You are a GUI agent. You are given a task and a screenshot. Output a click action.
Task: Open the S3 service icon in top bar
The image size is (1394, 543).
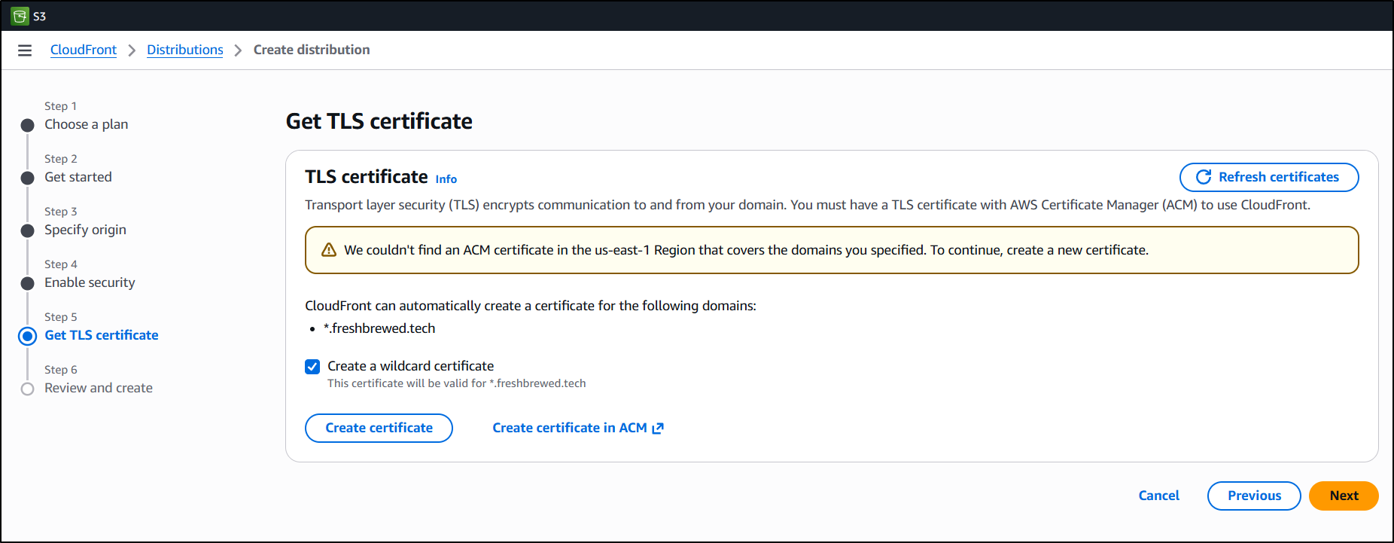coord(20,16)
